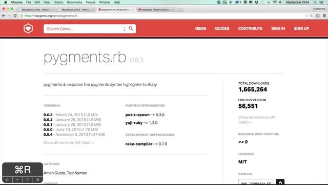Screen dimensions: 328x185
Task: Open Notification Center icon in the menu bar
Action: [321, 2]
